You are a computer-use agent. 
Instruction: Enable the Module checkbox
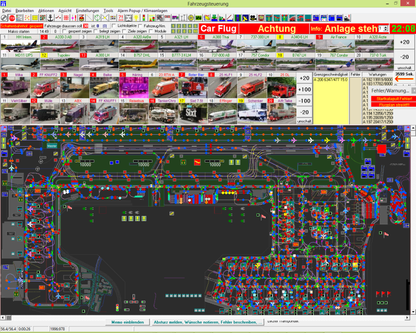pos(151,31)
